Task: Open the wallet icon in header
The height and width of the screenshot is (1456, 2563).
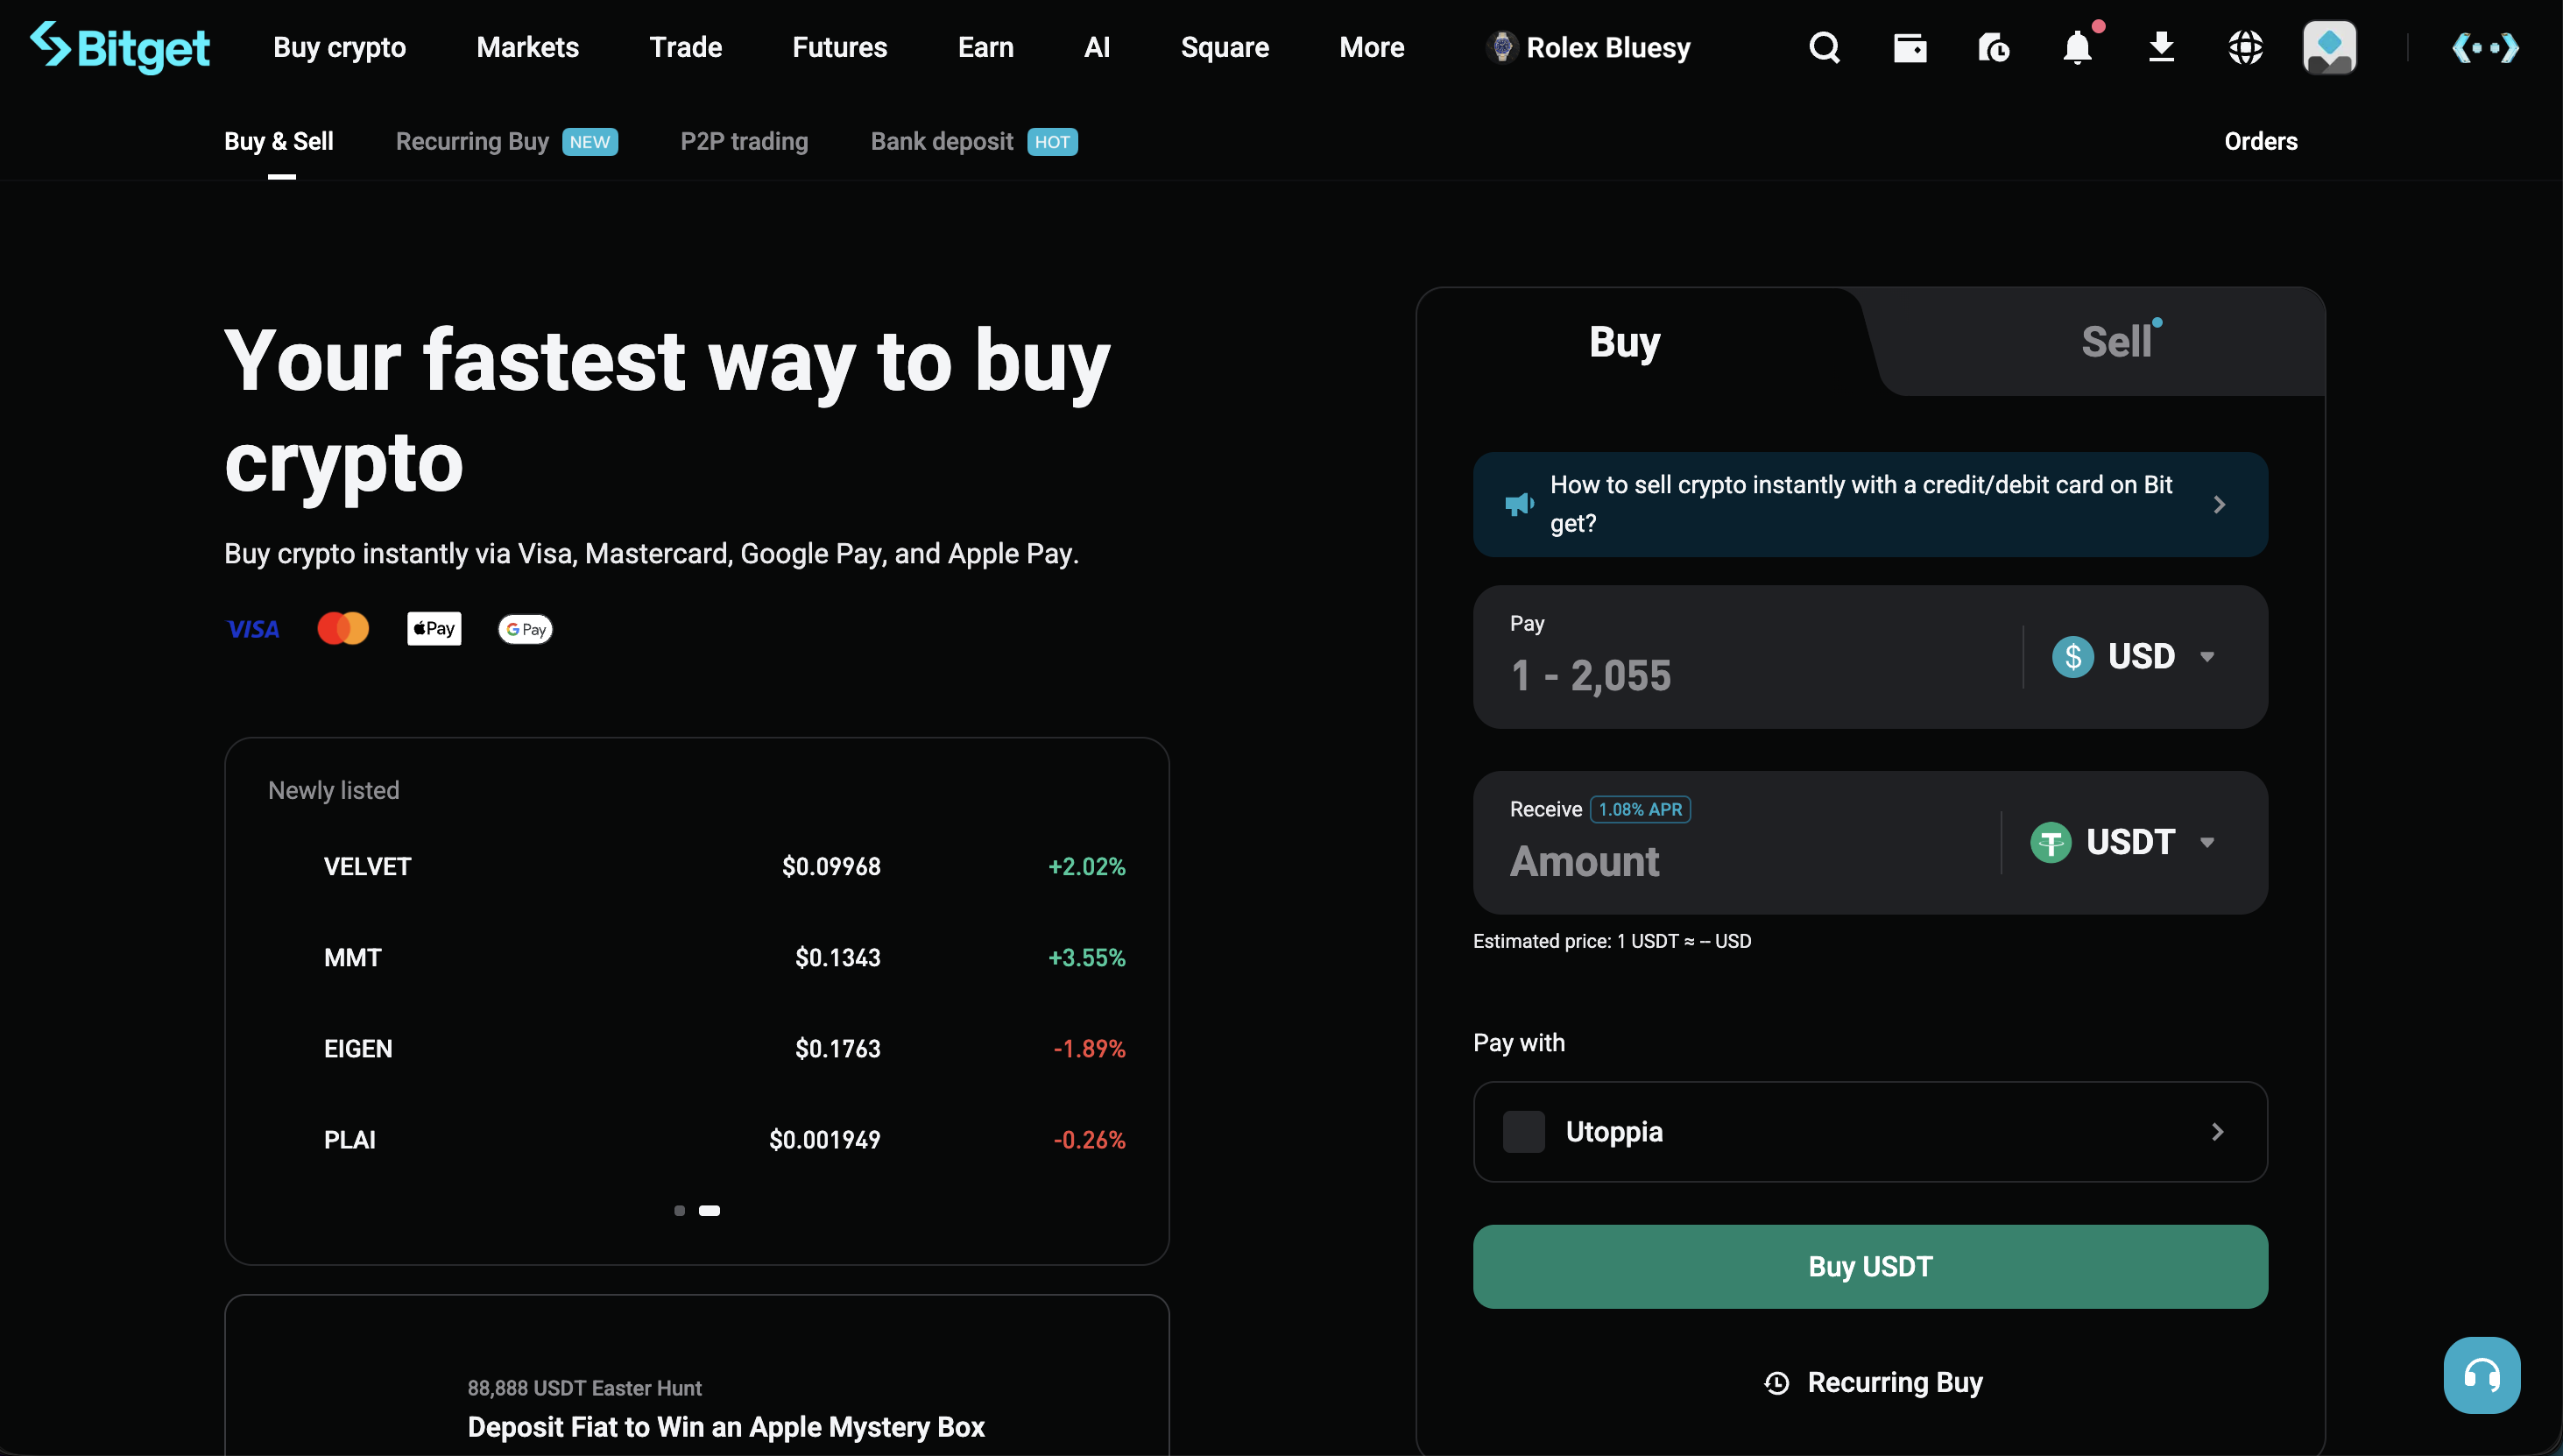Action: 1910,47
